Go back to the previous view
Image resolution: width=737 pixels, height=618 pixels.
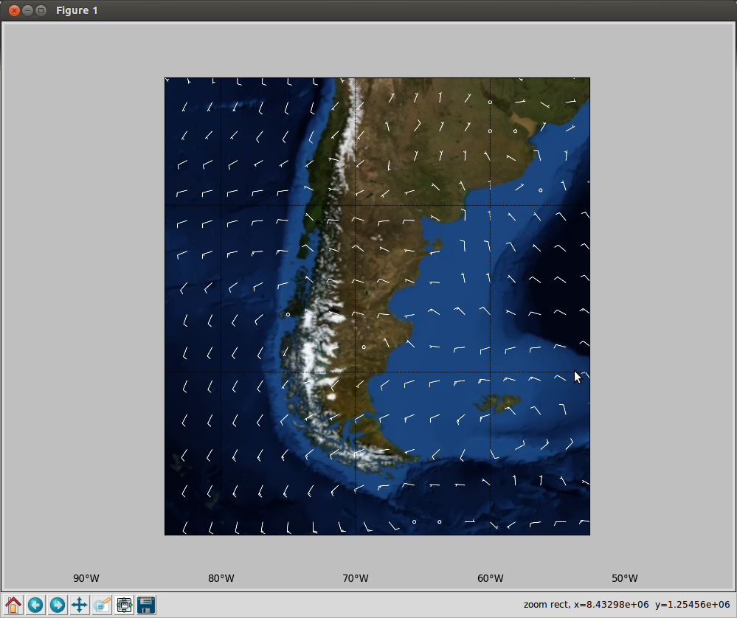[35, 605]
